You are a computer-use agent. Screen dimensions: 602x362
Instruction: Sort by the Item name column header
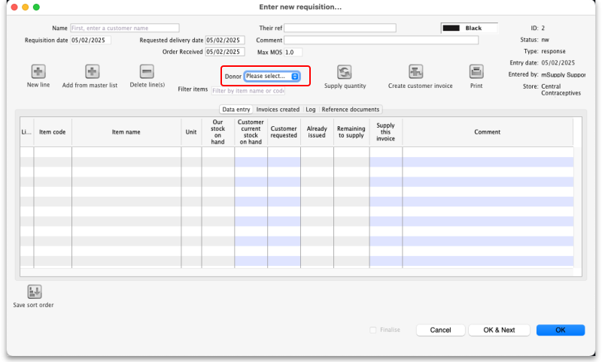coord(126,132)
